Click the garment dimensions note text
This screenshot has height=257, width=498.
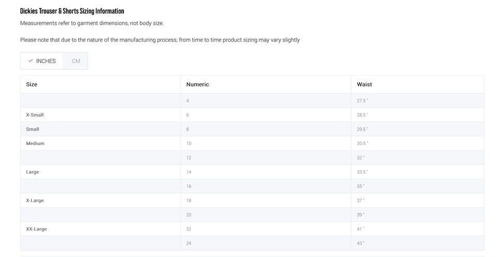coord(92,23)
